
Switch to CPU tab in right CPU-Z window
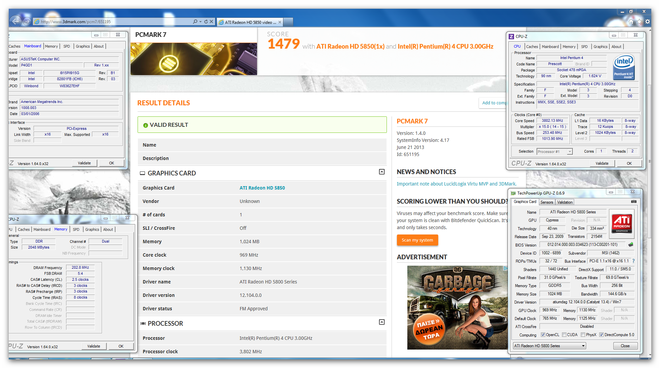517,47
